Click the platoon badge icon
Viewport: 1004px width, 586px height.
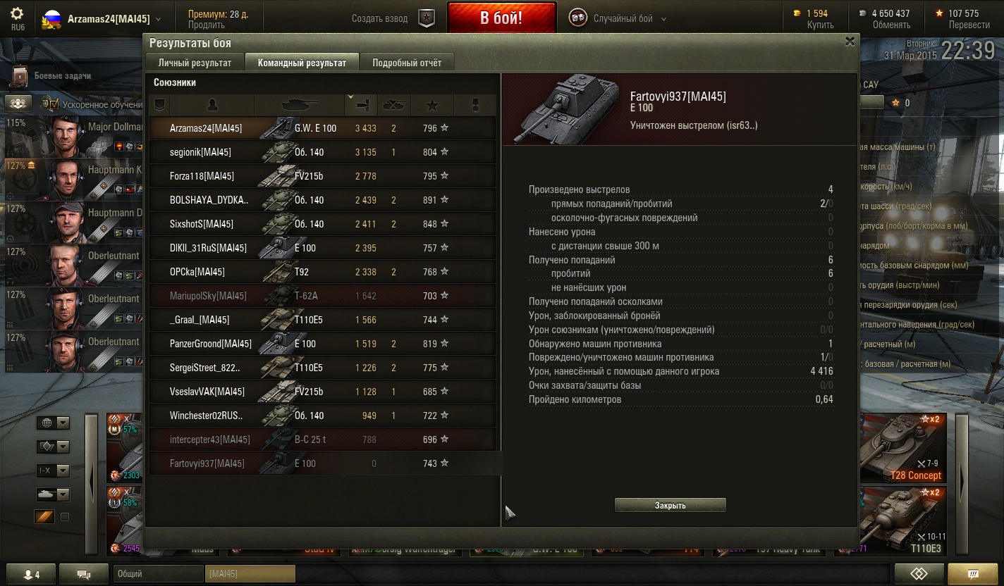coord(427,18)
